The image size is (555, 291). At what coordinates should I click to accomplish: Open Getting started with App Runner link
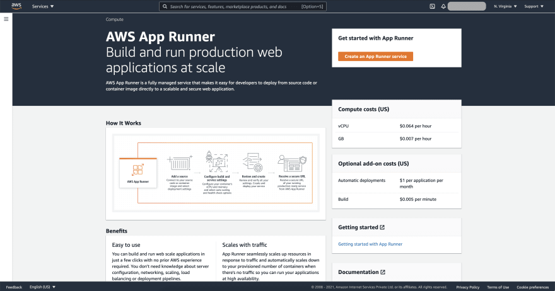[x=370, y=244]
